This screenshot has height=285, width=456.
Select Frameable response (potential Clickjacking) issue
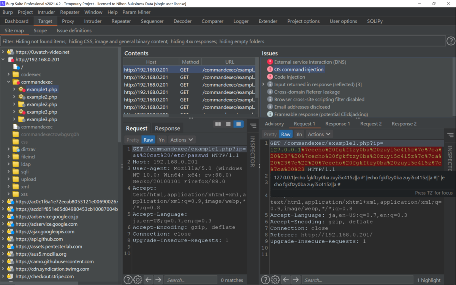coord(321,114)
